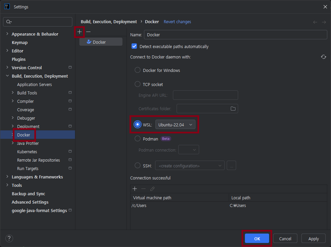This screenshot has height=247, width=331.
Task: Click the Name text field
Action: coord(235,35)
